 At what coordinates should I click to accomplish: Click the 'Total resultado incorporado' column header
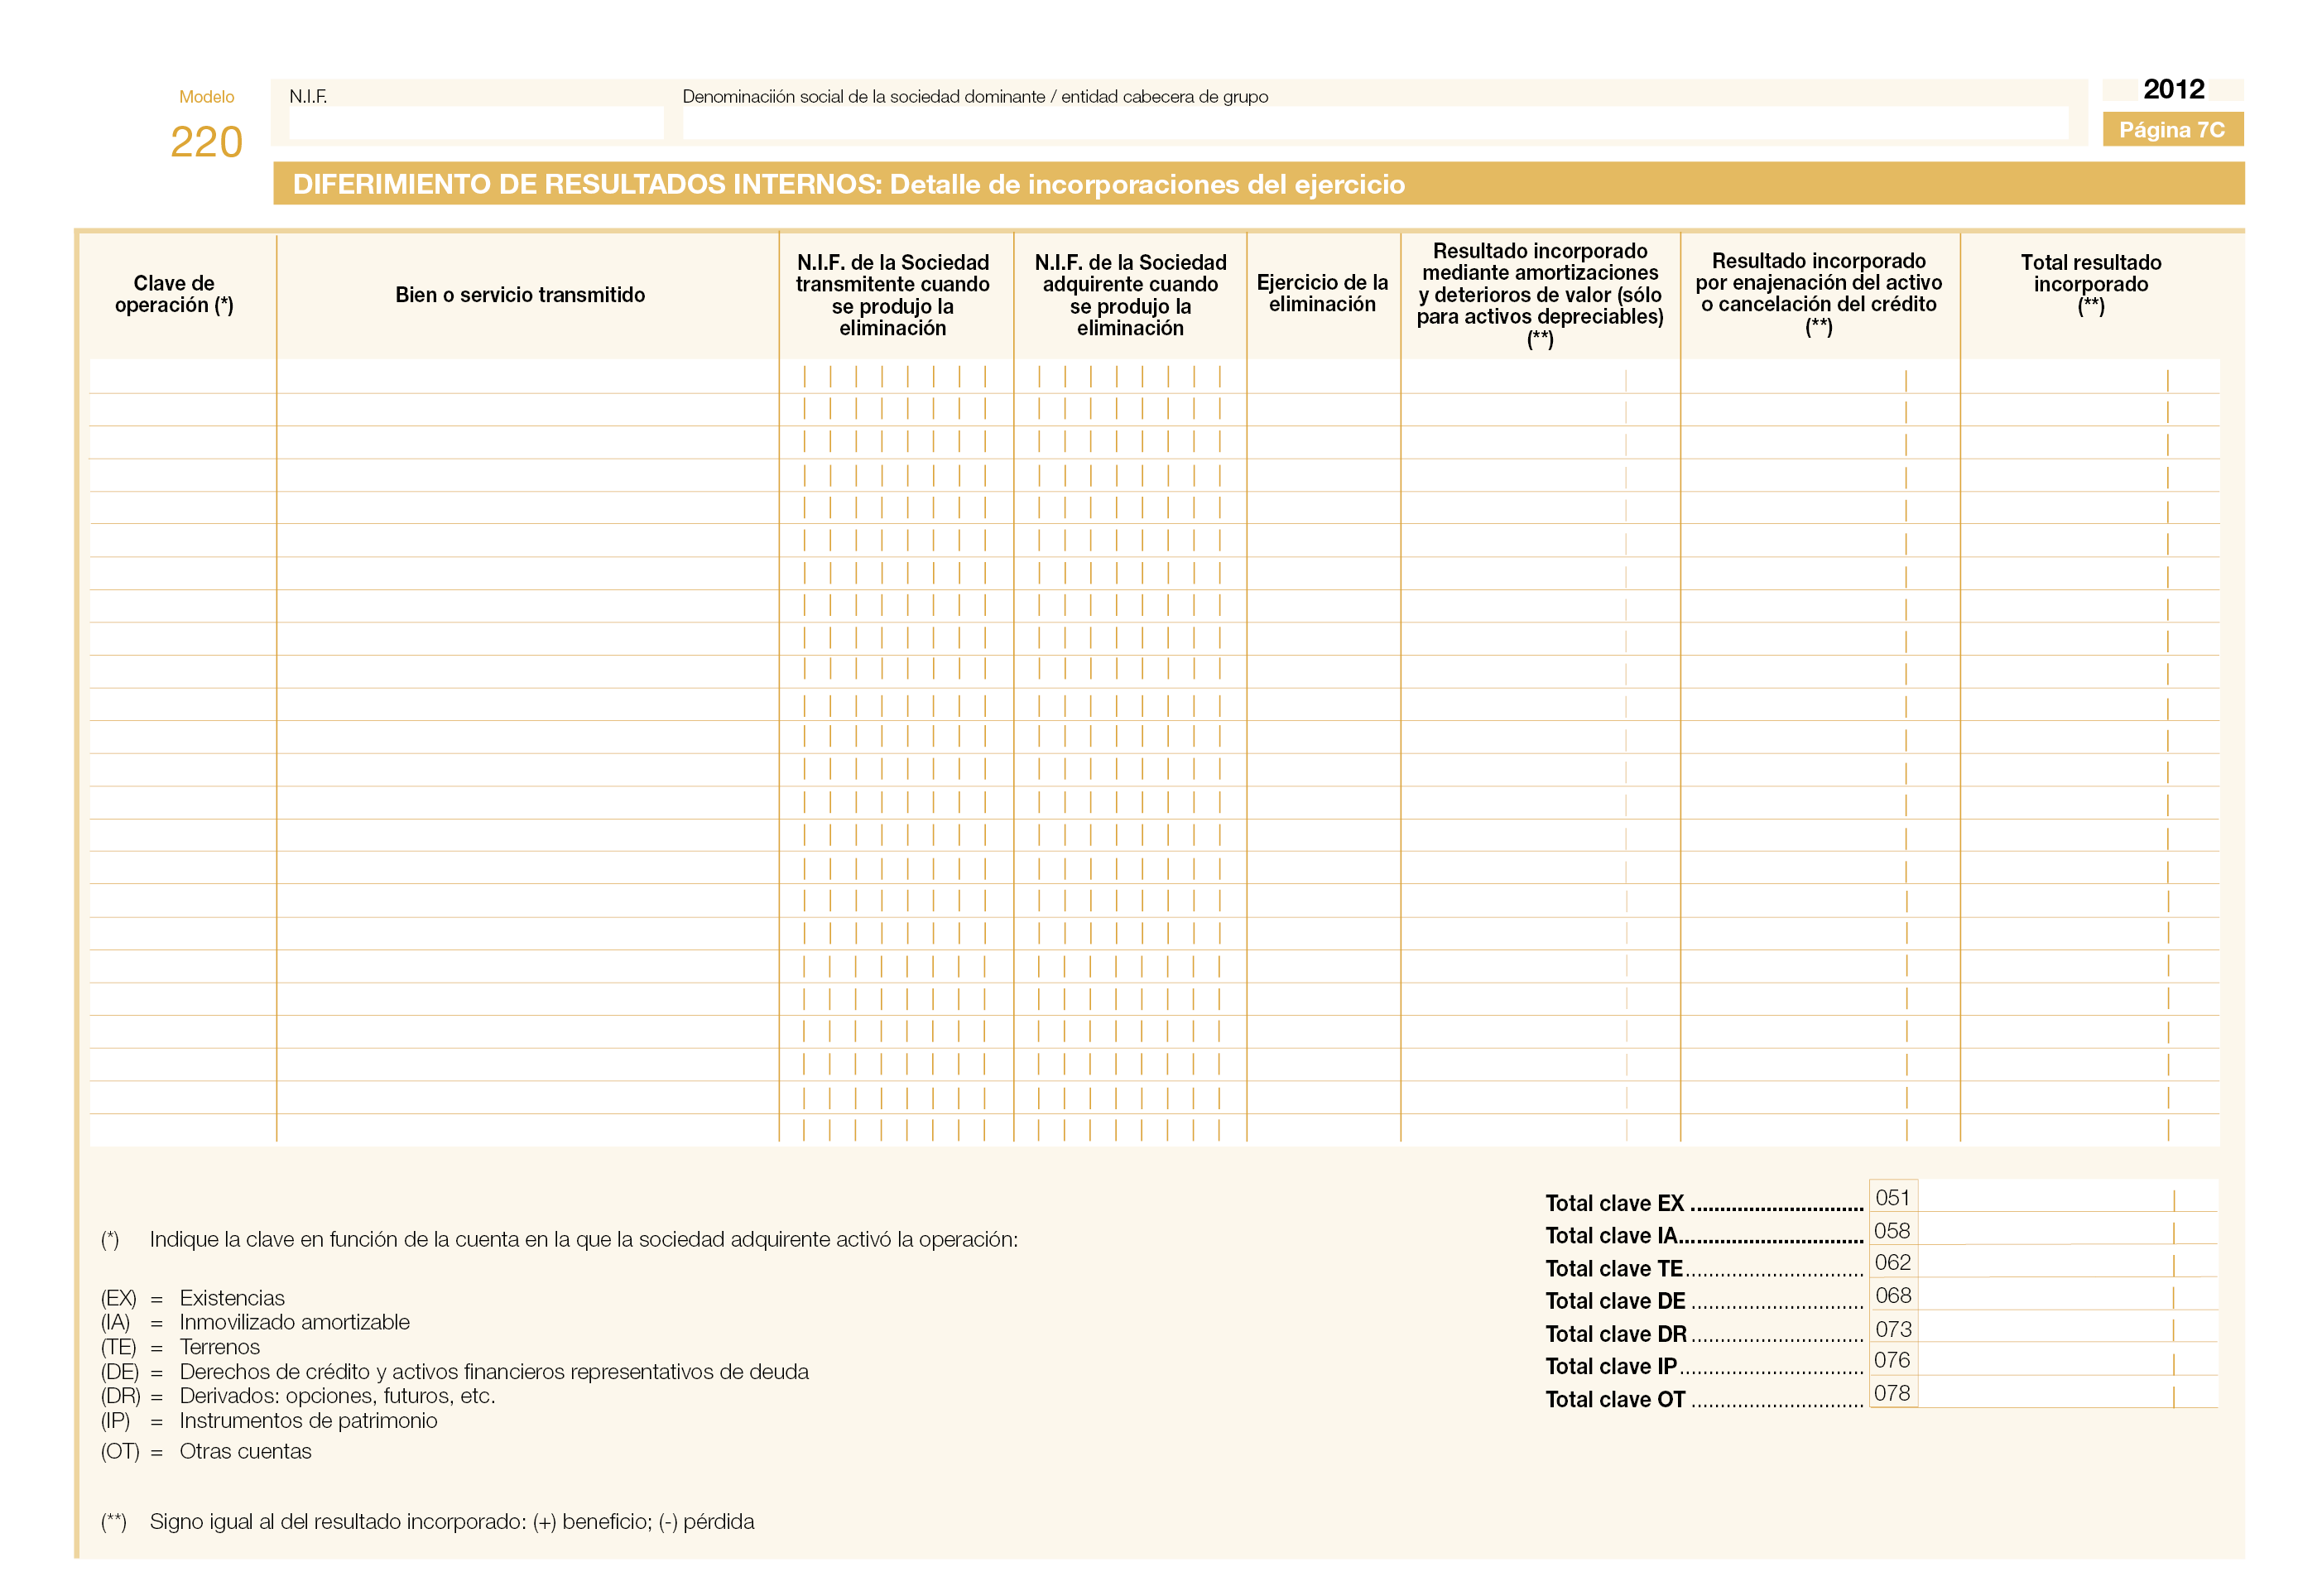click(2090, 284)
